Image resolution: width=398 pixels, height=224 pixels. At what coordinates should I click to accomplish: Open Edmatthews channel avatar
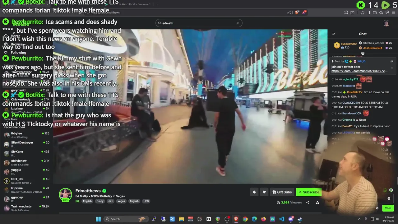pyautogui.click(x=66, y=195)
